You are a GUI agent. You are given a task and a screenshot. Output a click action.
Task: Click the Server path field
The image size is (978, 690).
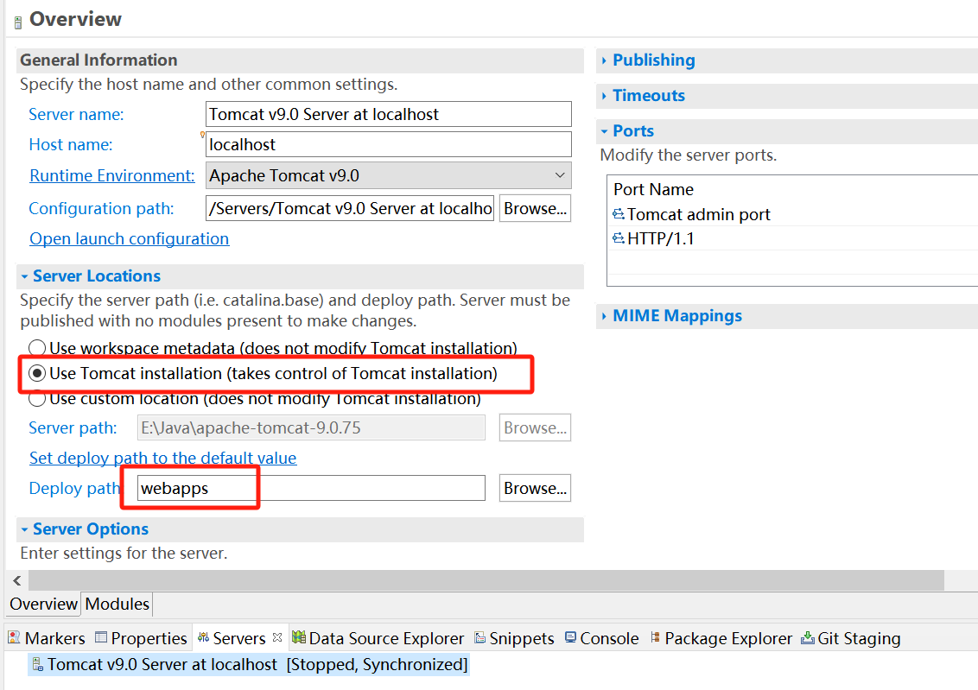click(311, 427)
